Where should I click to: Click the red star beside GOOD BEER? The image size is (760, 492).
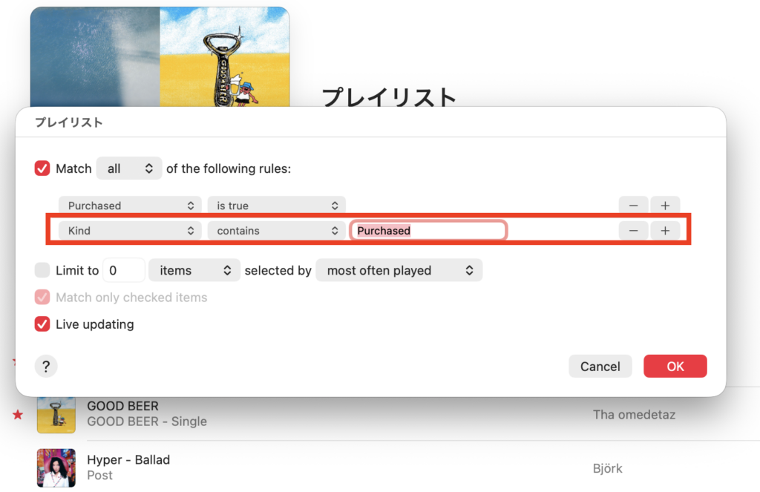tap(18, 414)
